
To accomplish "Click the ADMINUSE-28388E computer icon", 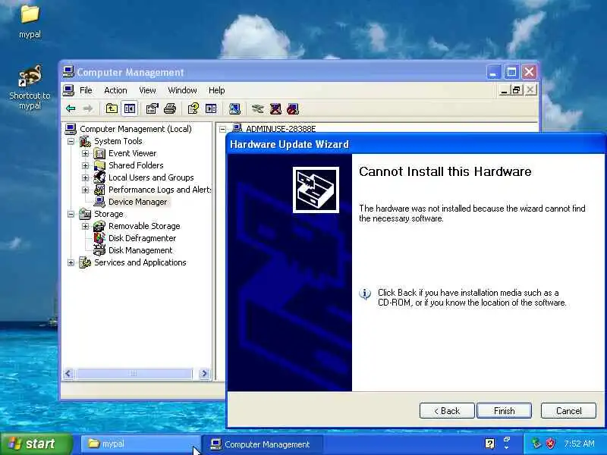I will click(237, 128).
